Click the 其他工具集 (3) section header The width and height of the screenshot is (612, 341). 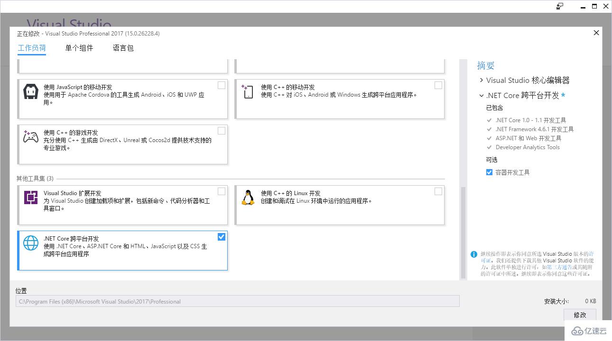pos(35,179)
